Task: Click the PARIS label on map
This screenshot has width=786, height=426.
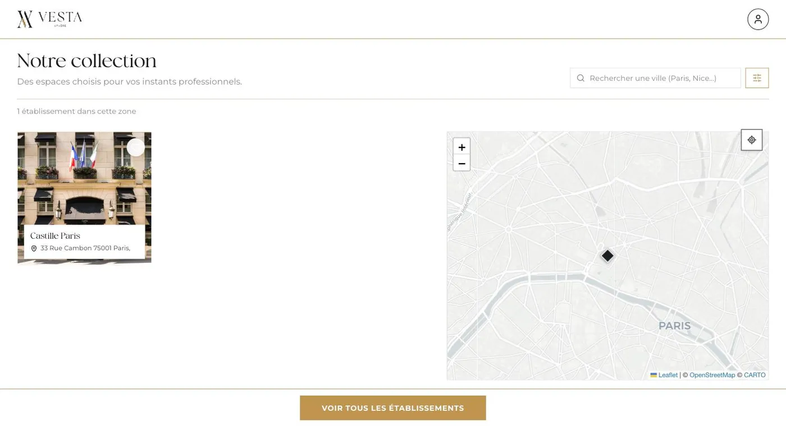Action: (x=674, y=326)
